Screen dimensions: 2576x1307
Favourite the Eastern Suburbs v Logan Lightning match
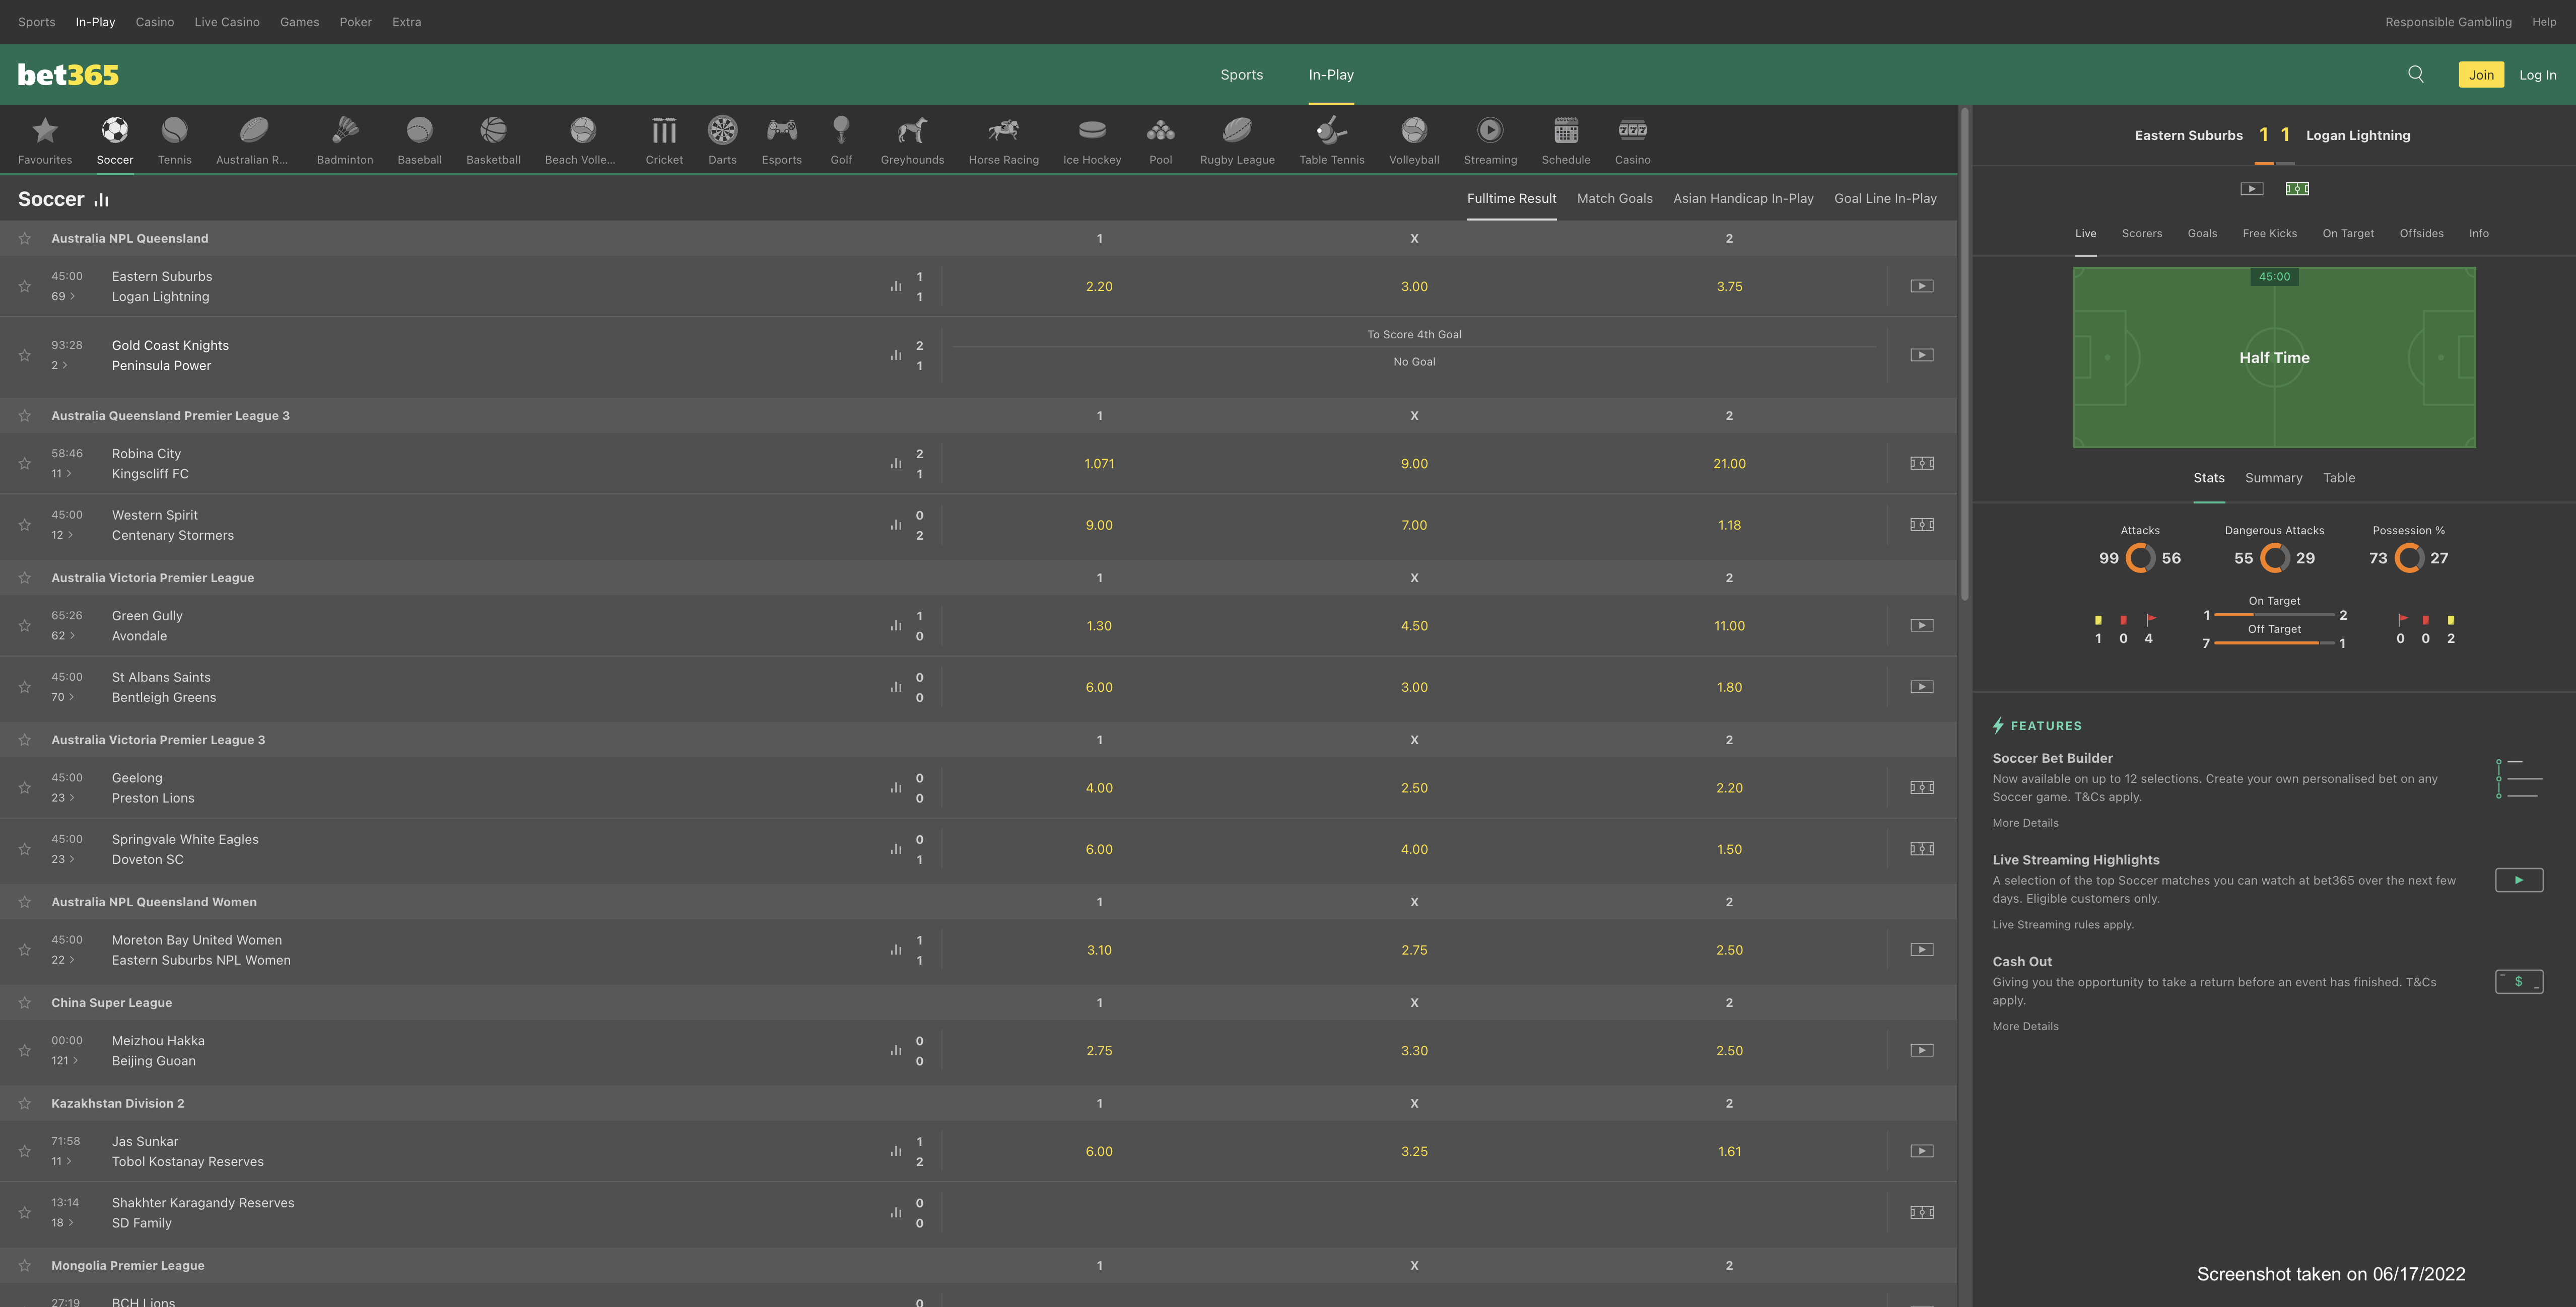coord(25,287)
